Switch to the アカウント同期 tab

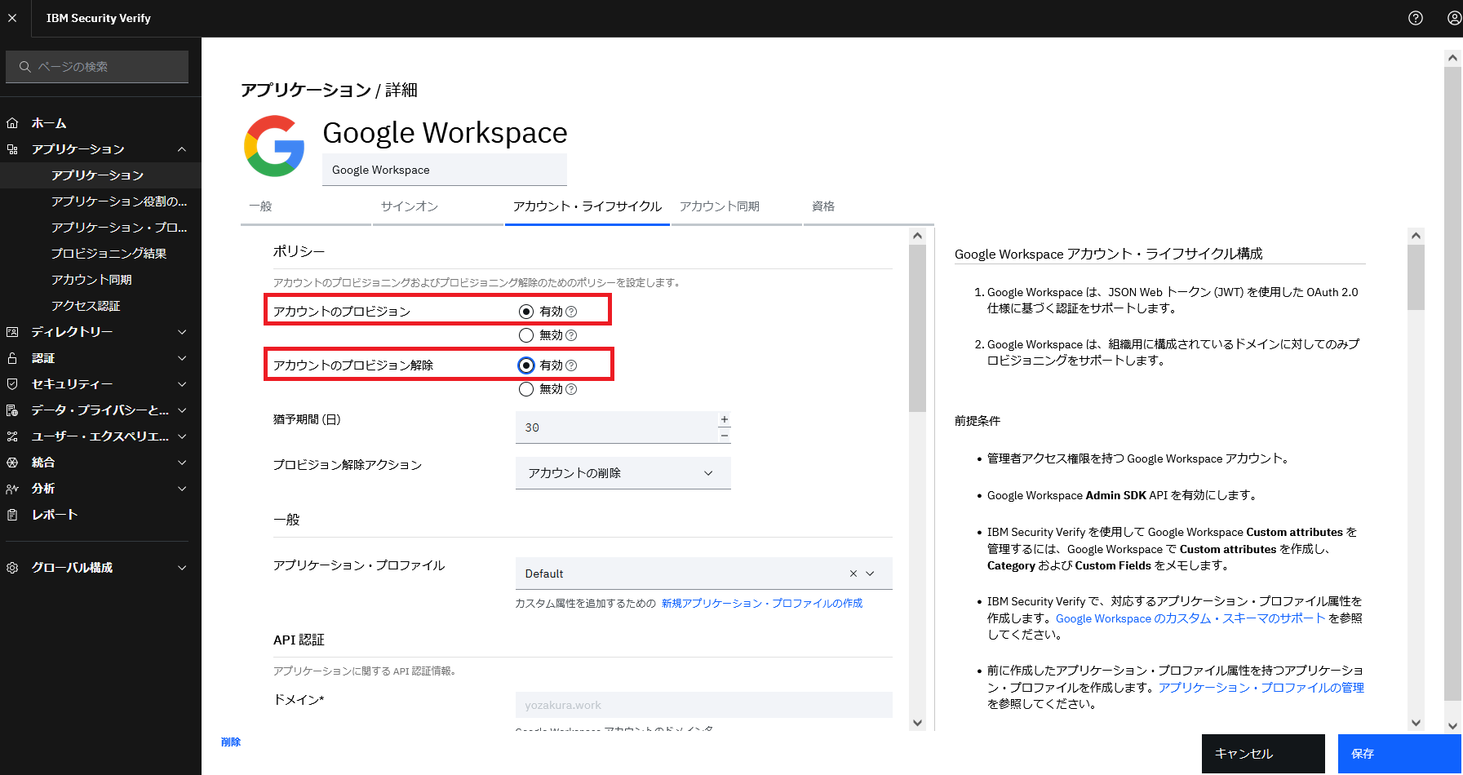[737, 207]
